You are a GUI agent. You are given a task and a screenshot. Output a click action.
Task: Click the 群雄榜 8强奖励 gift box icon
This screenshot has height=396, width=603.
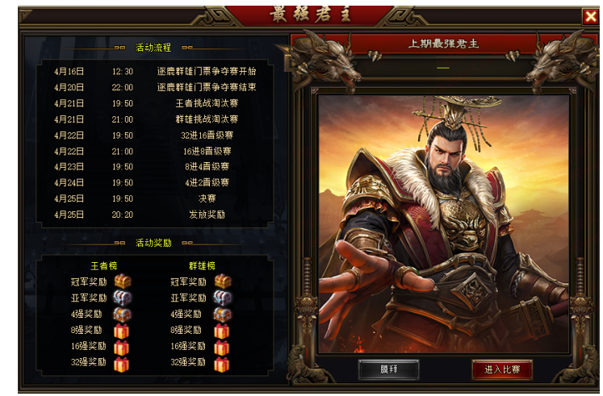(x=222, y=331)
